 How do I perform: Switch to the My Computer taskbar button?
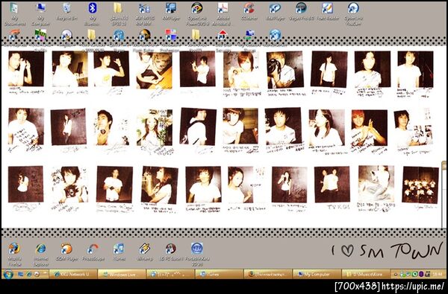click(x=317, y=274)
